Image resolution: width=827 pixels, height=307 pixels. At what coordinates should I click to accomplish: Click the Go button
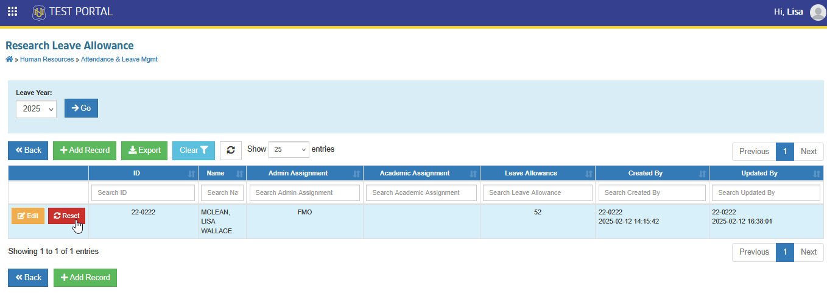(x=81, y=108)
